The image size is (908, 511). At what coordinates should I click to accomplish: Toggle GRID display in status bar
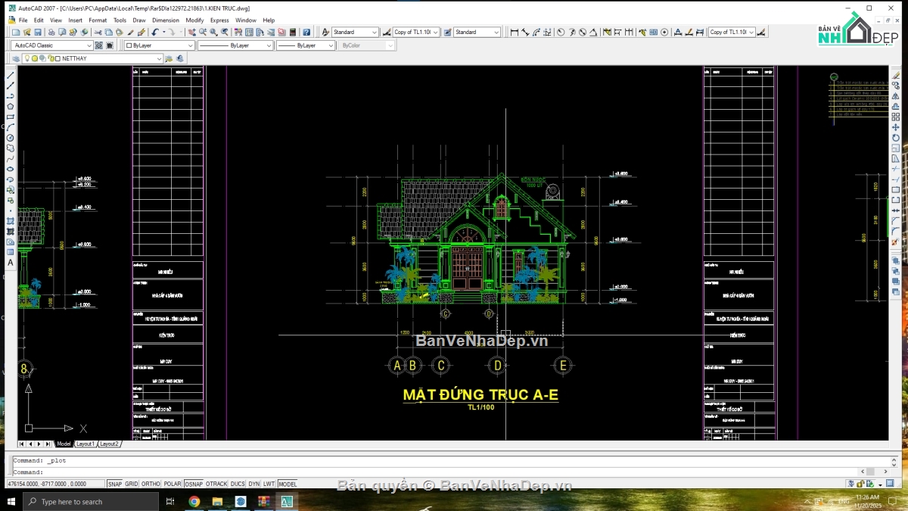[132, 484]
